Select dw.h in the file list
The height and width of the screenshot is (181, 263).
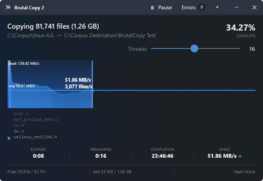pyautogui.click(x=19, y=131)
